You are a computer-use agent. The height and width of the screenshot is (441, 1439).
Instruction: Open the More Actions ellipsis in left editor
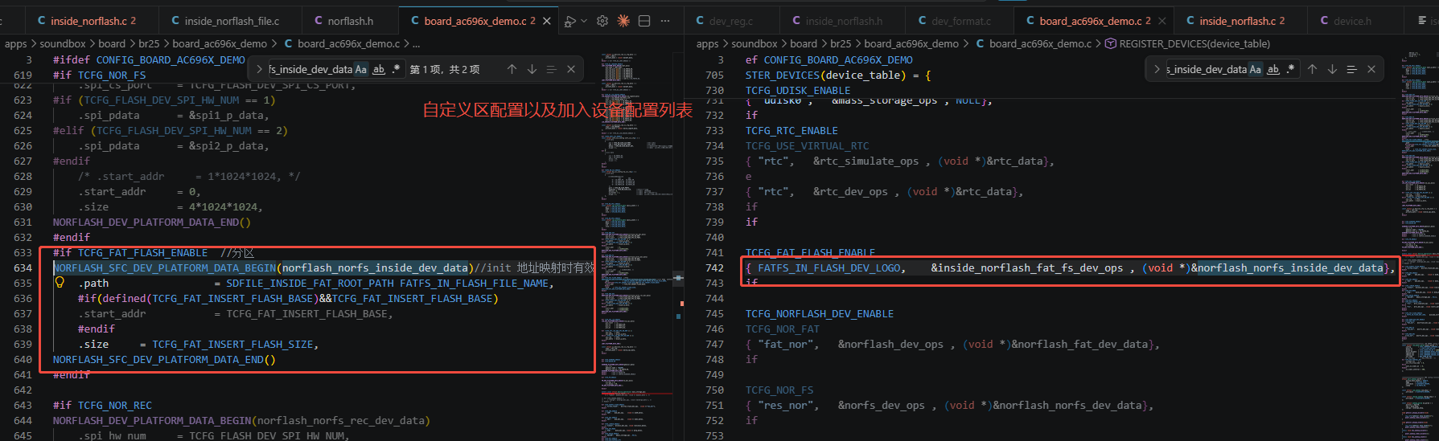click(665, 21)
